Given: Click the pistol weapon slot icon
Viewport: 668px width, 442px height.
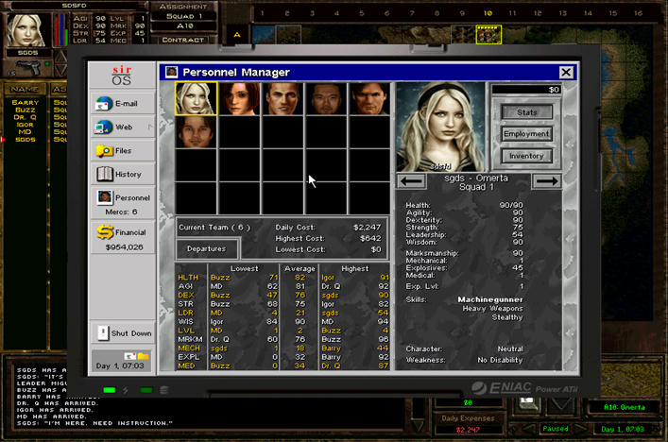Looking at the screenshot, I should (29, 67).
